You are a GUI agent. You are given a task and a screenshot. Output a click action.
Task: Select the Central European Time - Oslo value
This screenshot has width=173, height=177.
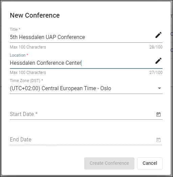coord(60,88)
